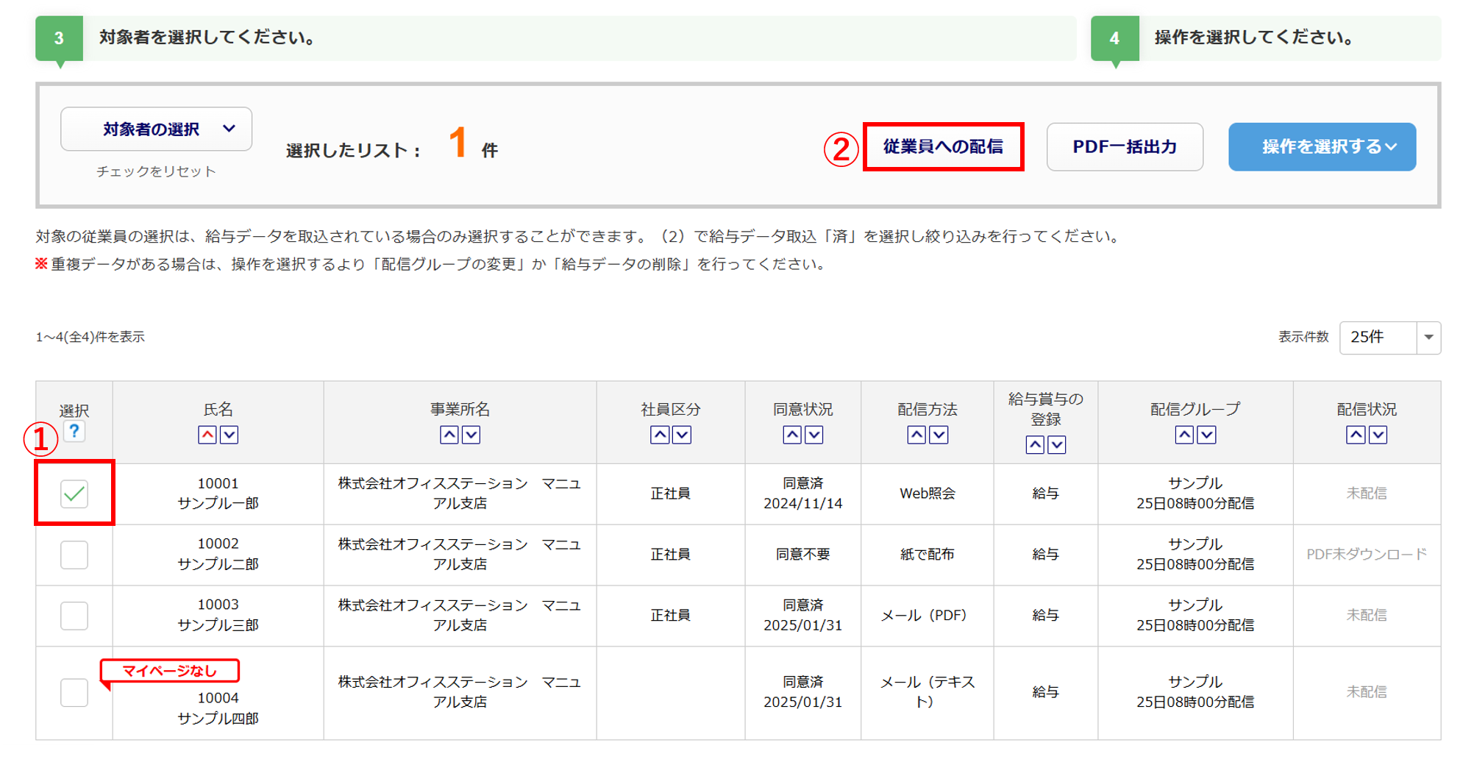This screenshot has height=762, width=1474.
Task: Open the 対象者の選択 dropdown
Action: pyautogui.click(x=156, y=129)
